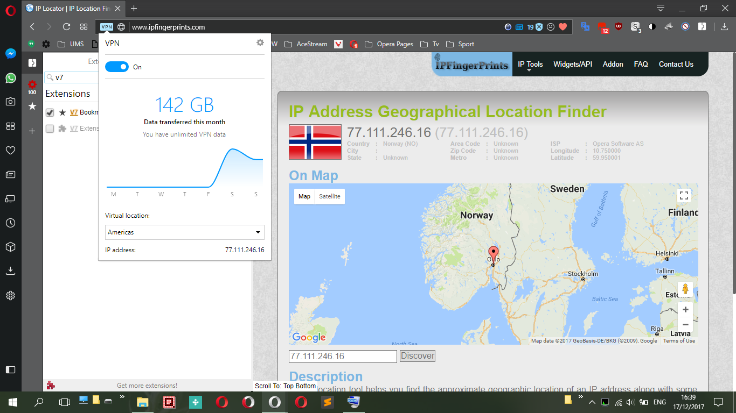This screenshot has height=413, width=736.
Task: Open Messenger in the Opera sidebar
Action: coord(10,54)
